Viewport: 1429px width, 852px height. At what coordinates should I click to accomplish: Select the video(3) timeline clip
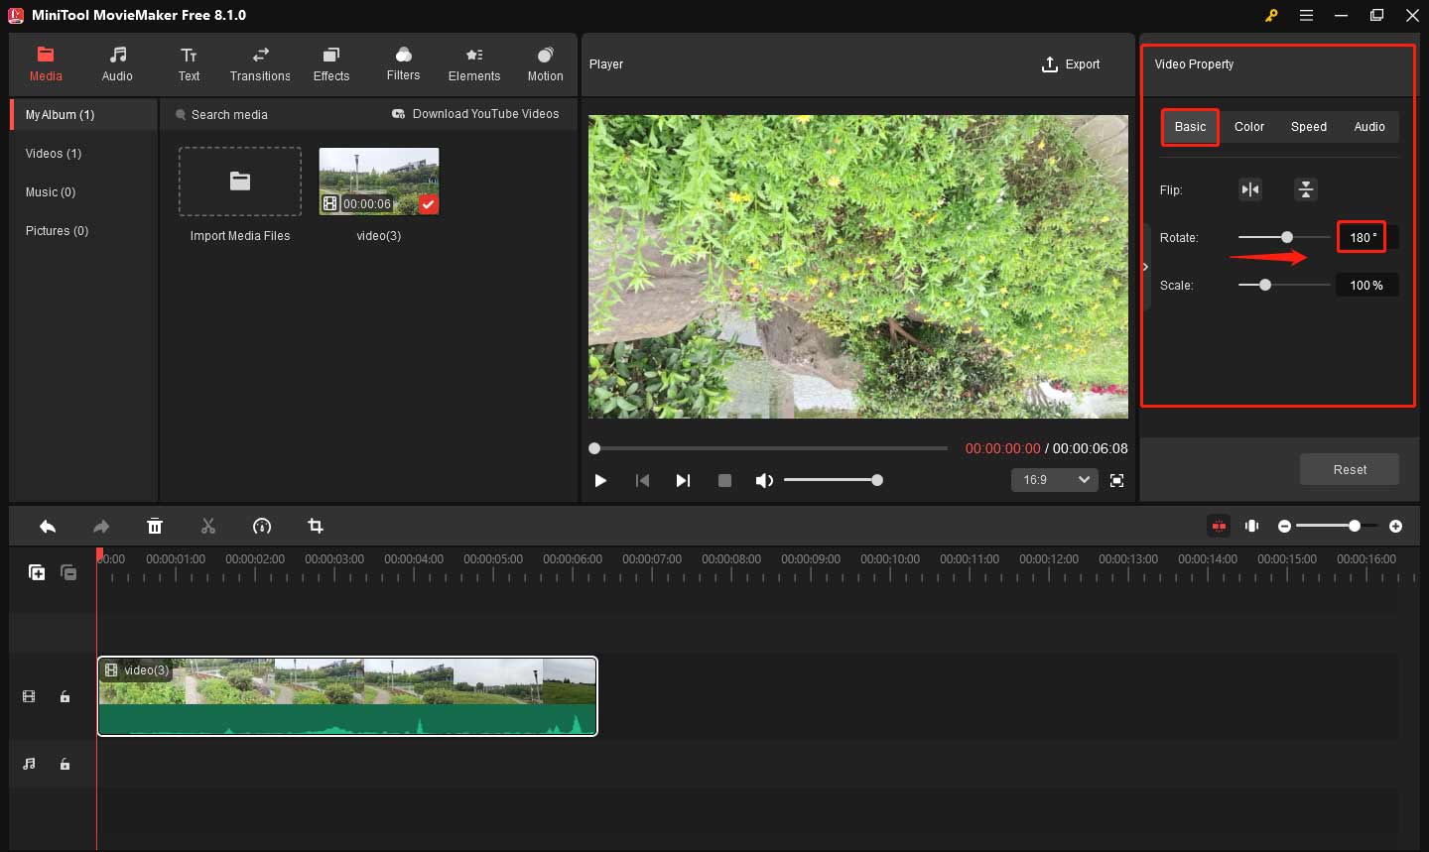347,696
